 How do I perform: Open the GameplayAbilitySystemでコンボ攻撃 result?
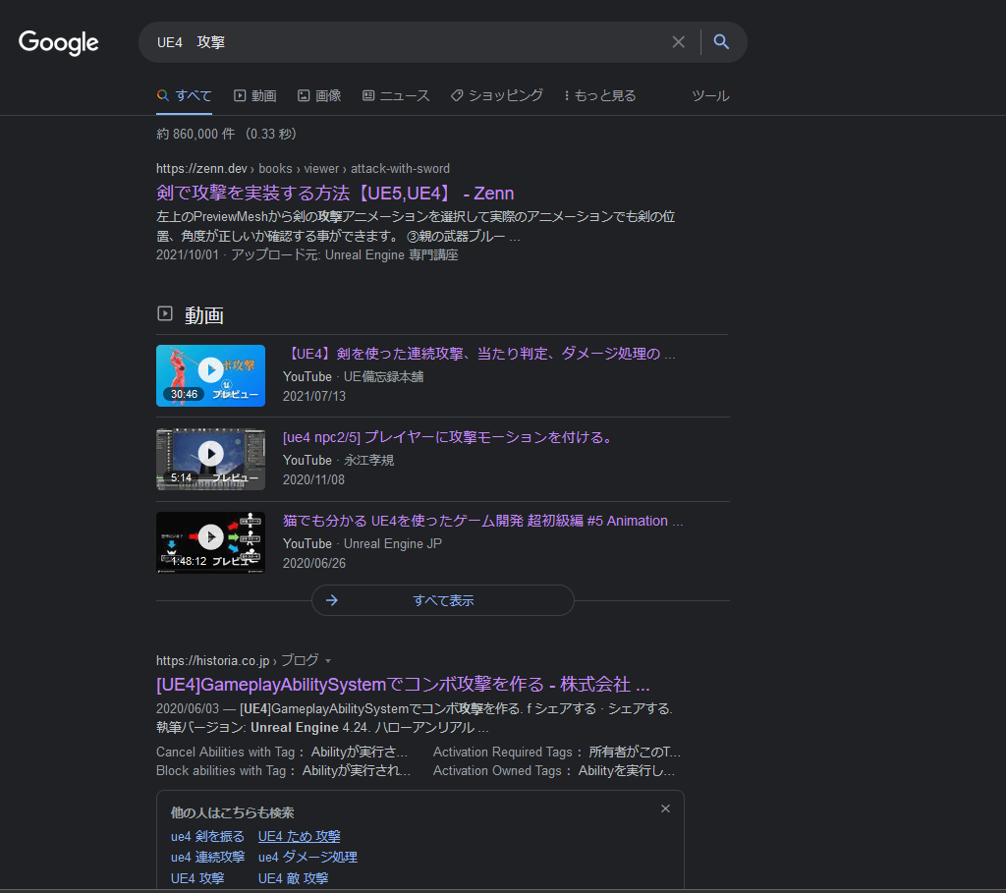tap(403, 685)
